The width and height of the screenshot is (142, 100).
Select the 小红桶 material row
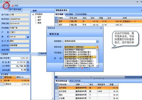pyautogui.click(x=87, y=98)
